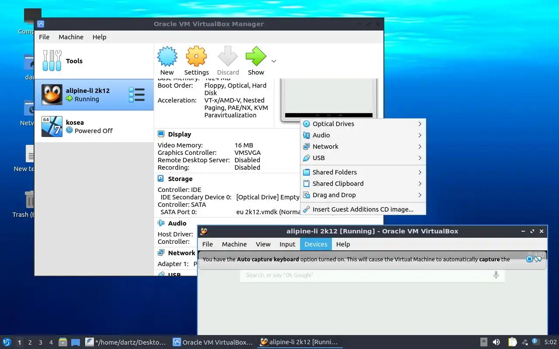
Task: Open the alipine-li 2k12 machine tools list button
Action: tap(137, 95)
